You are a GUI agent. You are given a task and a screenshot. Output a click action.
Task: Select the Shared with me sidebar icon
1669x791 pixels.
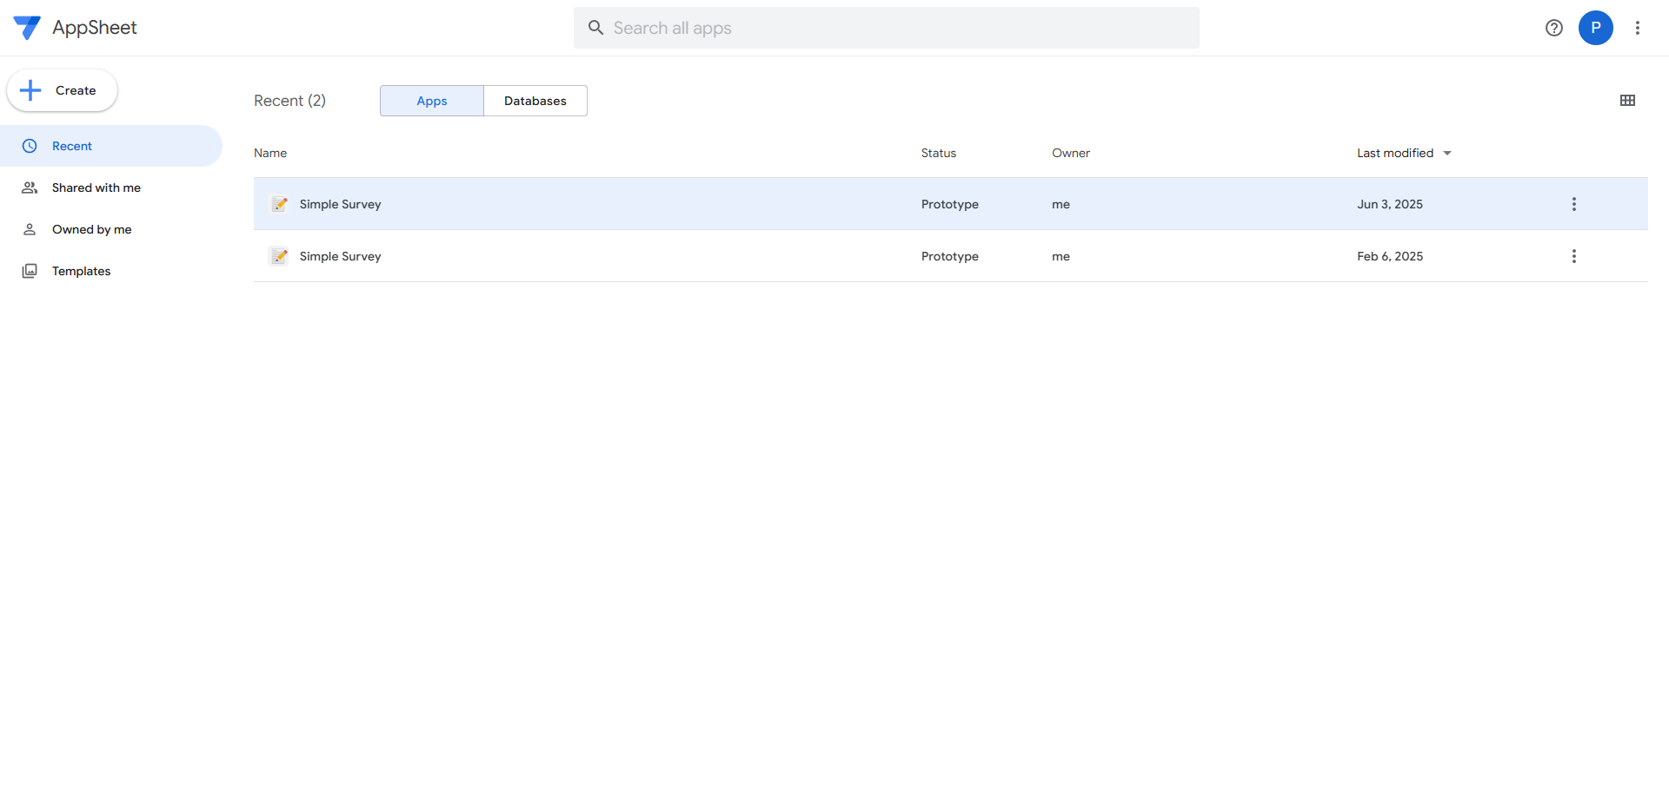[x=29, y=187]
